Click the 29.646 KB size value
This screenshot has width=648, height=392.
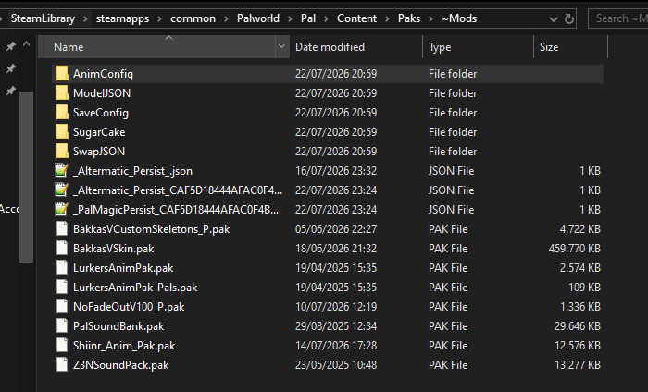click(x=578, y=326)
